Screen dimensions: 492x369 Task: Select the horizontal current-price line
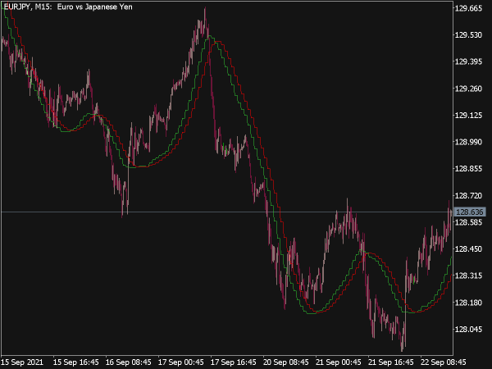[227, 212]
